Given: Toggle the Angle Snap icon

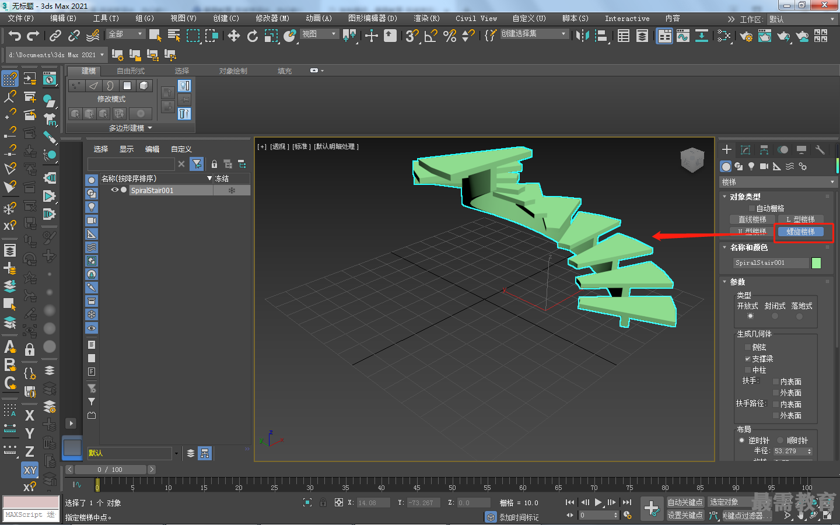Looking at the screenshot, I should tap(430, 36).
